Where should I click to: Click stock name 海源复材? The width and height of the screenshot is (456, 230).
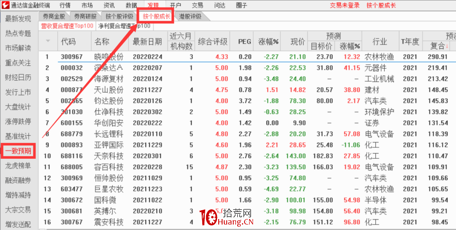click(x=109, y=79)
